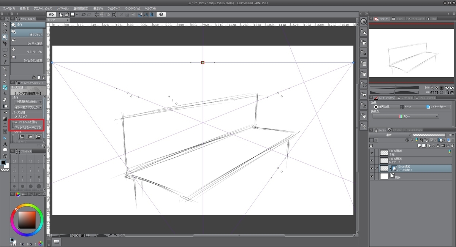This screenshot has height=247, width=456.
Task: Toggle snap to special ruler icon
Action: [146, 14]
